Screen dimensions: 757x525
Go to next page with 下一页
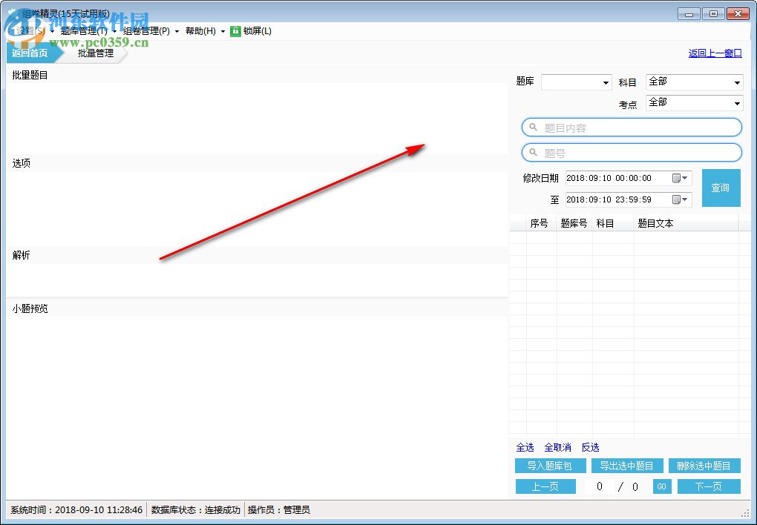click(709, 486)
